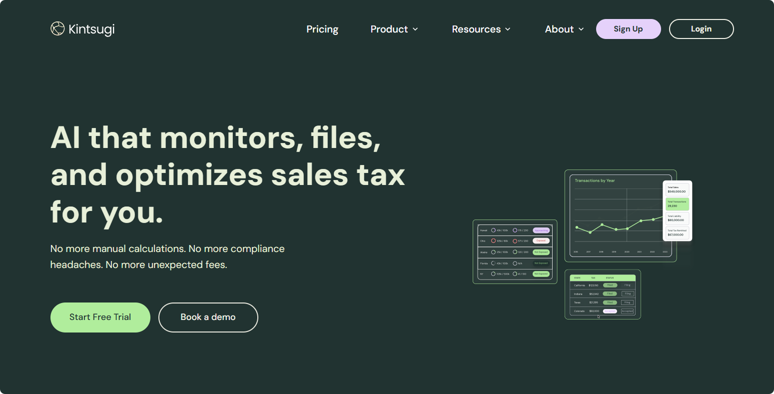Click the Total Sales summary card
Screen dimensions: 774x394
(677, 189)
